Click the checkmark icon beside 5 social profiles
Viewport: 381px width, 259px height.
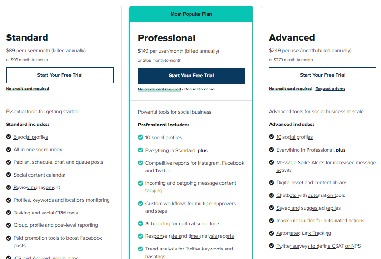tap(9, 137)
